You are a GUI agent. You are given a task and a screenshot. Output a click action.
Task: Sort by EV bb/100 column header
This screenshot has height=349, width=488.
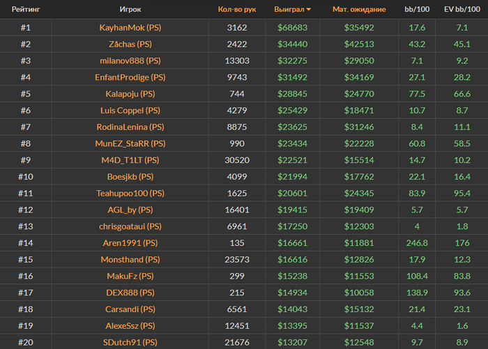tap(462, 10)
